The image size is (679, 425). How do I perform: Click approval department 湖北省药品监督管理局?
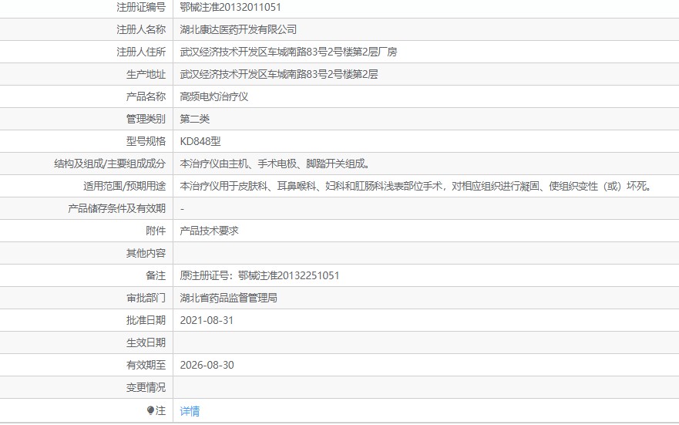point(228,298)
